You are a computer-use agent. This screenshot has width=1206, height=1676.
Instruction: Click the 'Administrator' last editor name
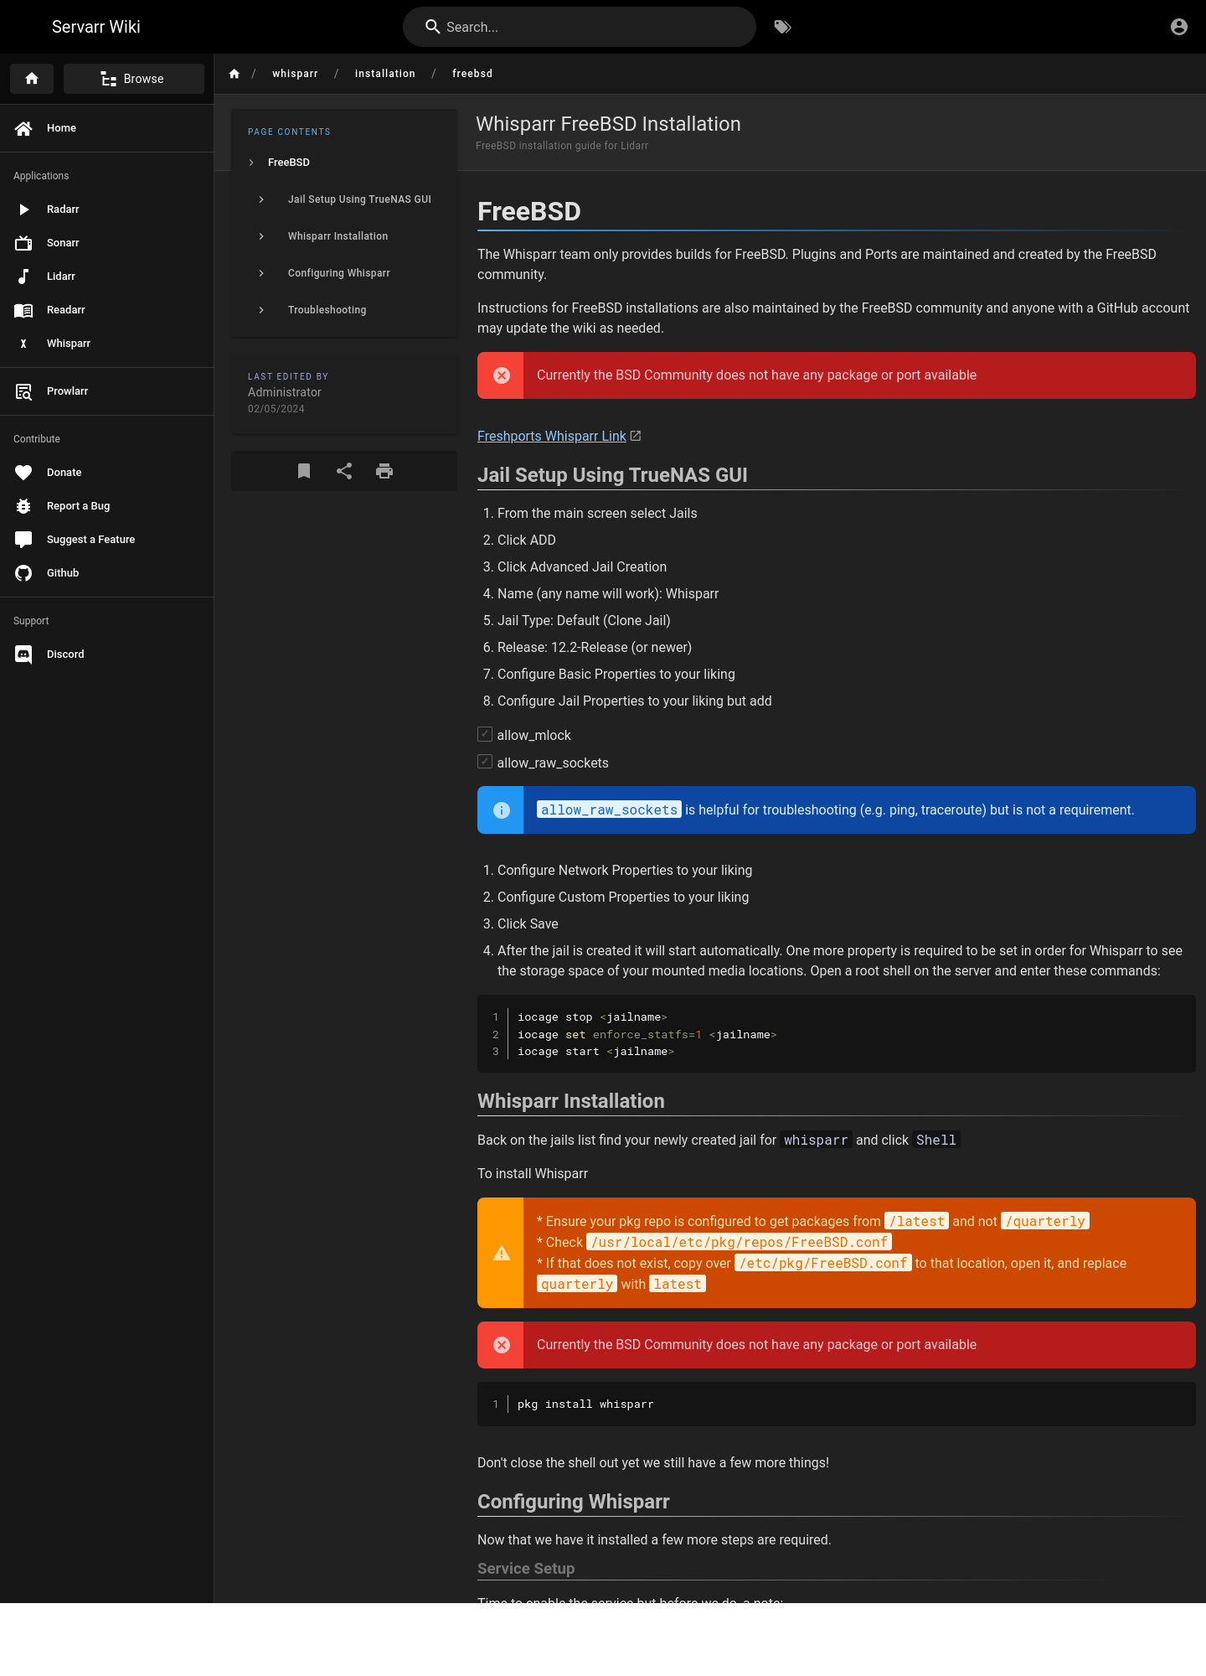tap(285, 392)
